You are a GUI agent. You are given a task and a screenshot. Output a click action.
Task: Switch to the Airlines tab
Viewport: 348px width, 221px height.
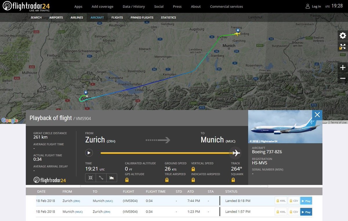click(77, 17)
